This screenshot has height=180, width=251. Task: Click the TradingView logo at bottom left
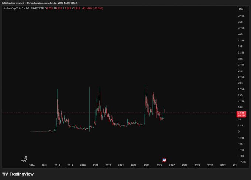[x=18, y=174]
